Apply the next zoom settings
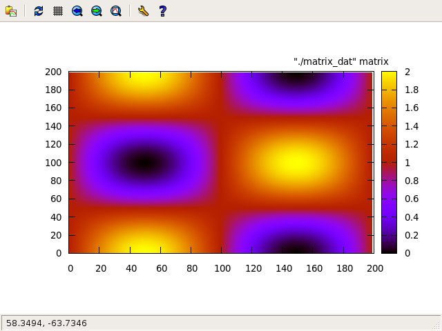The height and width of the screenshot is (331, 442). pyautogui.click(x=97, y=11)
